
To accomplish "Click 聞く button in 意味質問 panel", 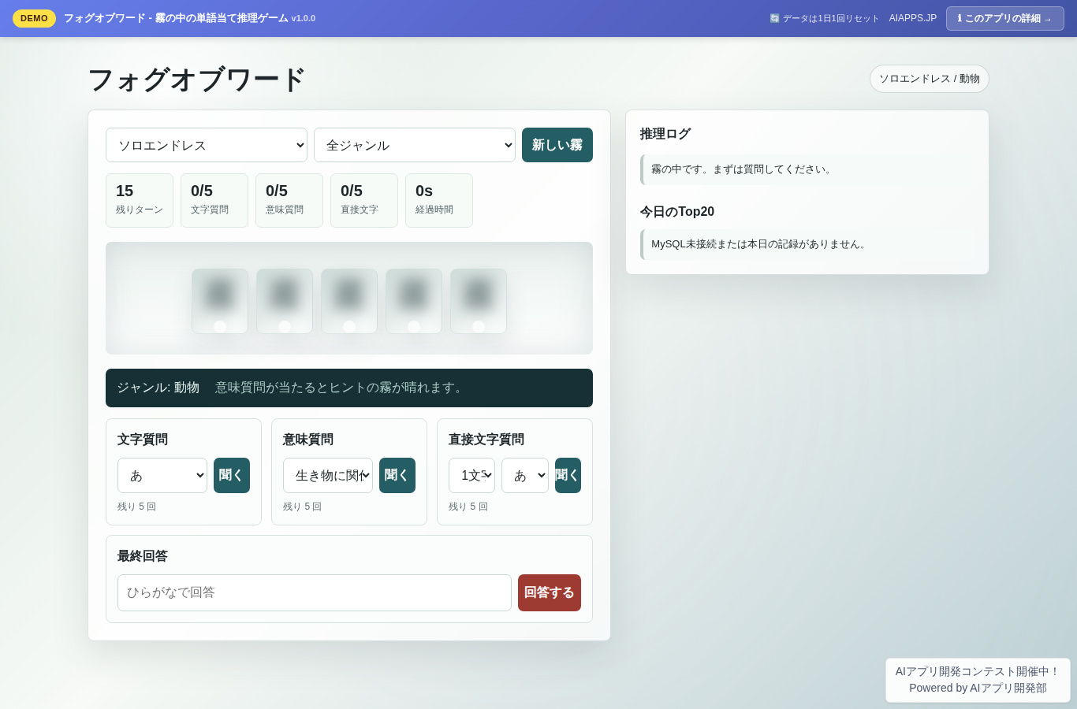I will coord(397,475).
